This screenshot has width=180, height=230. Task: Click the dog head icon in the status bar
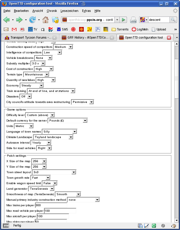174,226
